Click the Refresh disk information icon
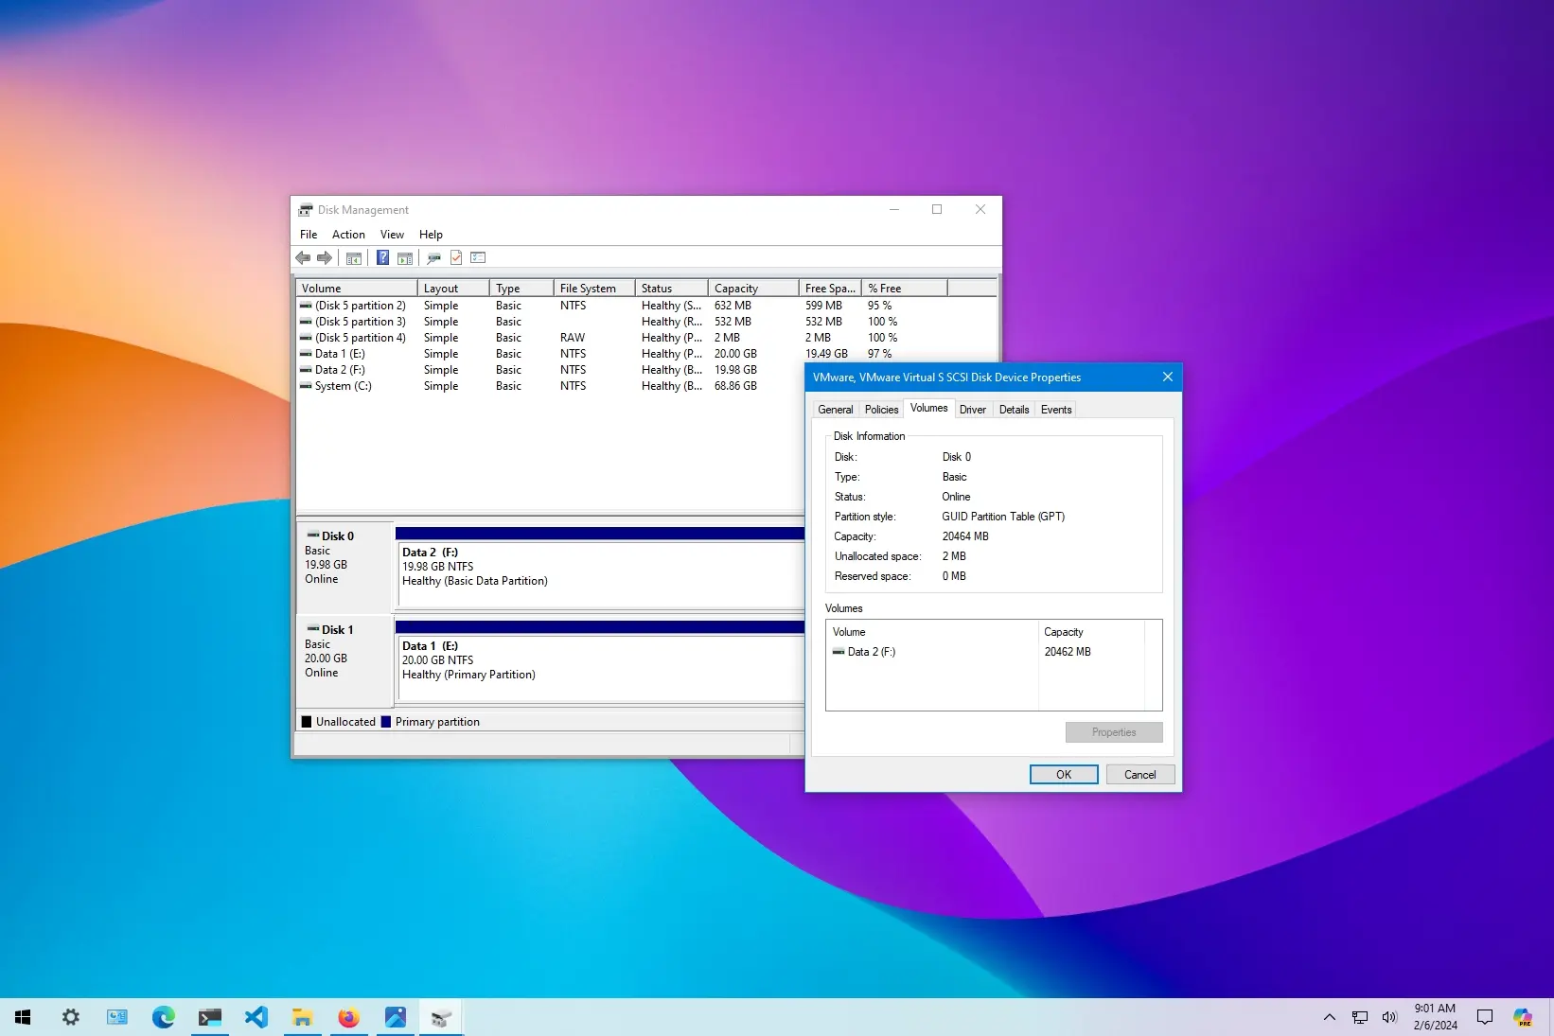 coord(456,257)
